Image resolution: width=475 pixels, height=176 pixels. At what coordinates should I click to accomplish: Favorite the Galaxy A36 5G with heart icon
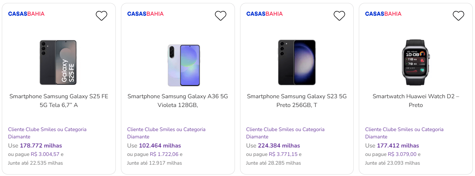click(x=221, y=16)
